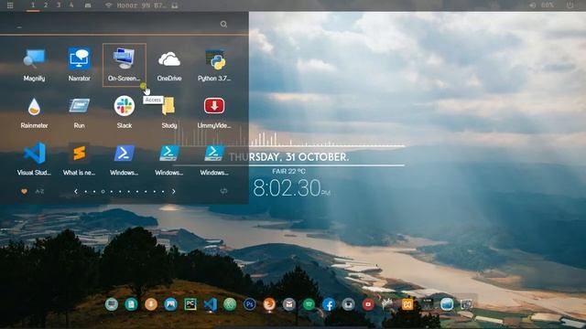The image size is (586, 329).
Task: Click the launcher search magnifier icon
Action: pyautogui.click(x=223, y=25)
